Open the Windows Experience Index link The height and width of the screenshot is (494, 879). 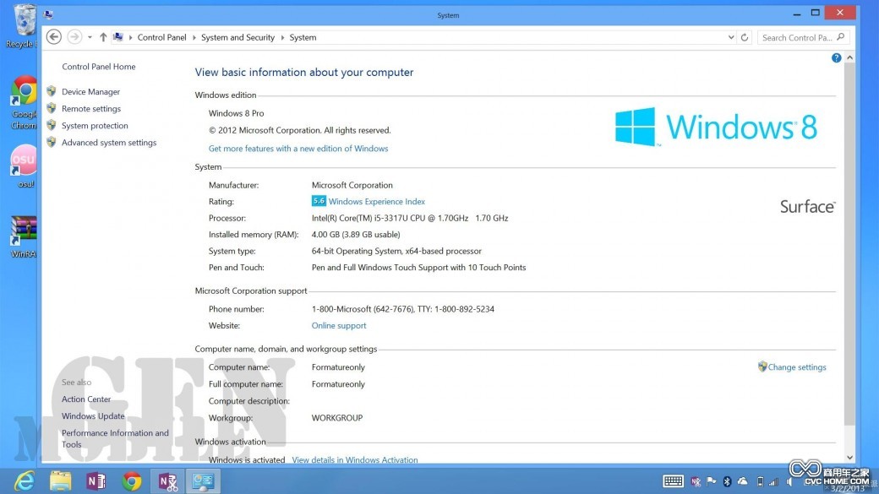click(377, 202)
